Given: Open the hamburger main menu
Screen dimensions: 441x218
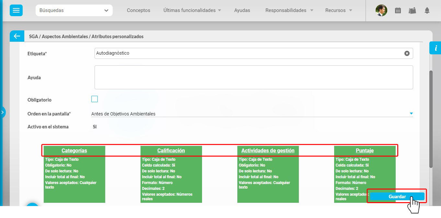Looking at the screenshot, I should click(16, 10).
